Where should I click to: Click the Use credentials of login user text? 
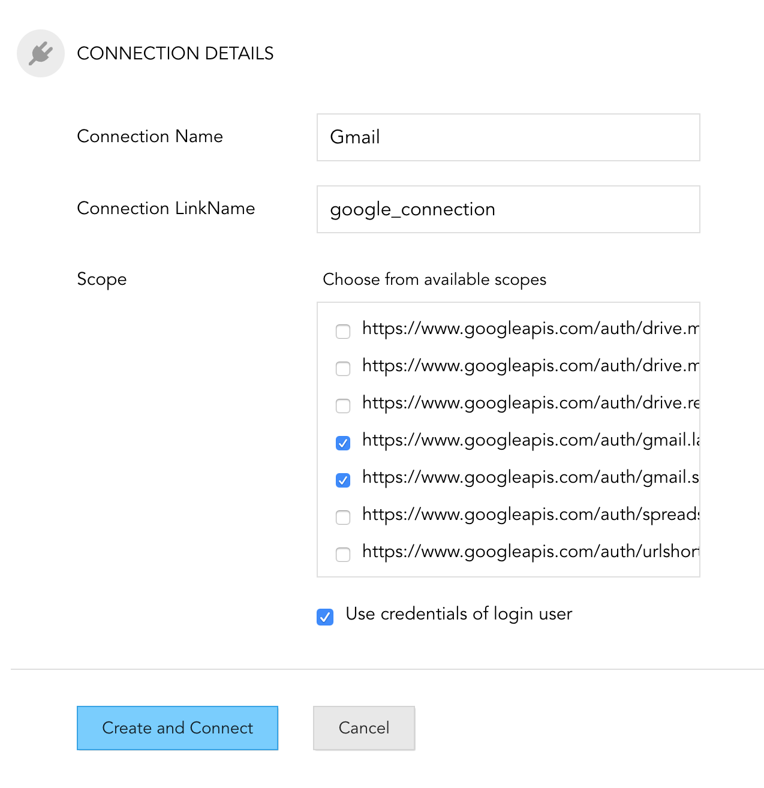coord(459,614)
